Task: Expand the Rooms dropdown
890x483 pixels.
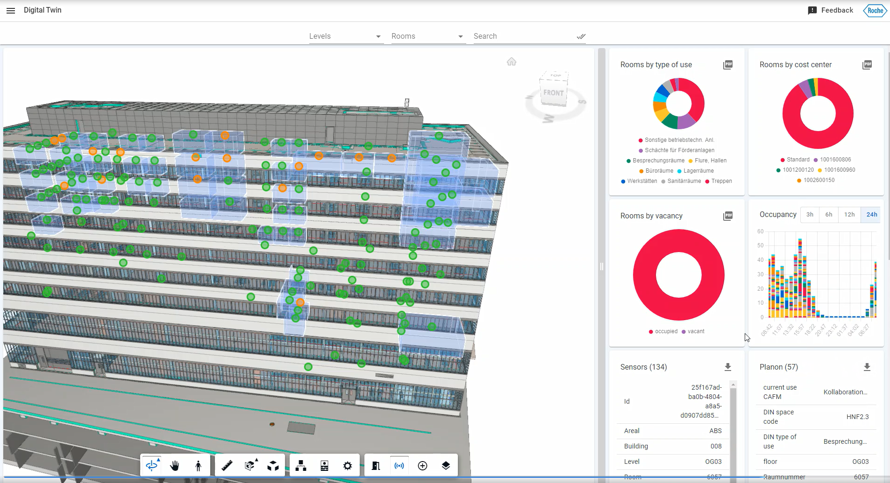Action: coord(428,36)
